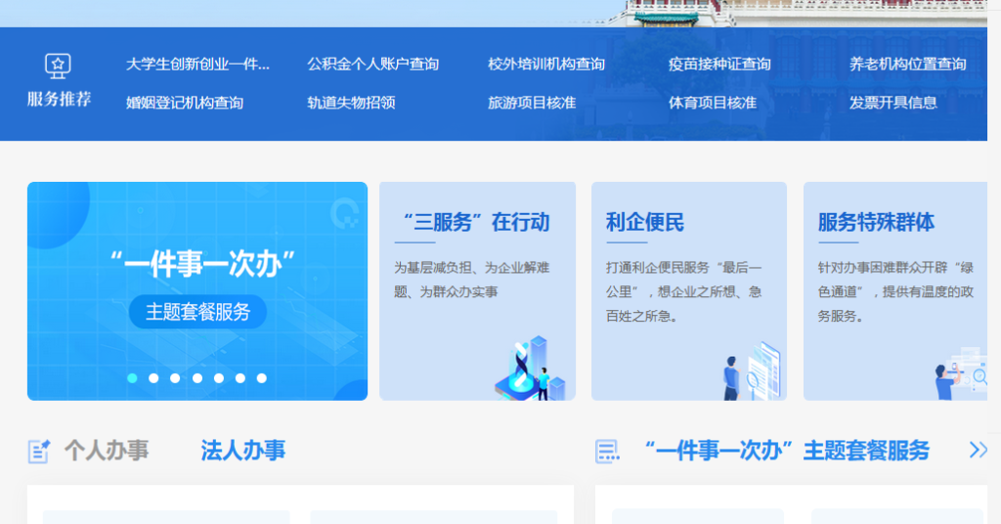Screen dimensions: 1001x524
Task: Open 疫苗接种证查询 service link
Action: point(719,65)
